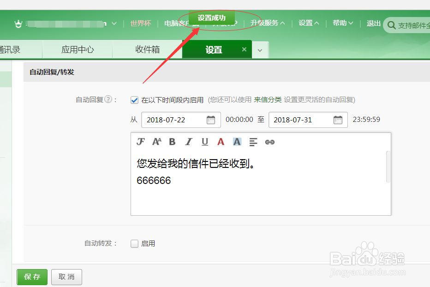Uncheck 在以下时间段内启用 for auto-reply
The height and width of the screenshot is (287, 430).
pos(134,100)
